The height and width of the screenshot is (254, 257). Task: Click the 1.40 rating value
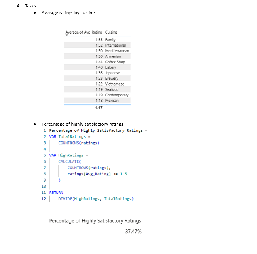click(x=99, y=67)
